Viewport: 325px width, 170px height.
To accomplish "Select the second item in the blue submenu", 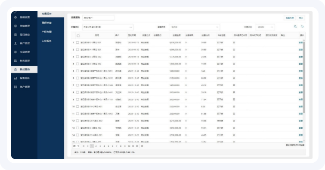I will tap(46, 23).
